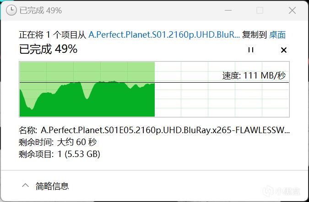Click the 简略信息 label

[52, 186]
